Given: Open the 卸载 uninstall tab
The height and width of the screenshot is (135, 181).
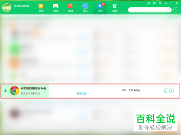Looking at the screenshot, I should coord(115,8).
